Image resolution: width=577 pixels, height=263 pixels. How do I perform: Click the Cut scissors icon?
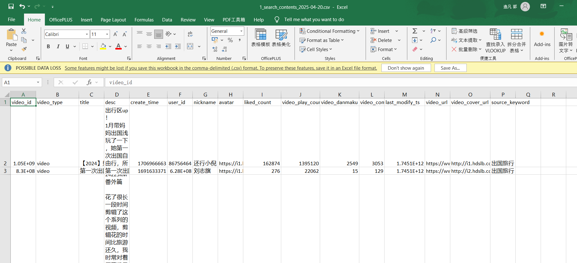tap(24, 31)
